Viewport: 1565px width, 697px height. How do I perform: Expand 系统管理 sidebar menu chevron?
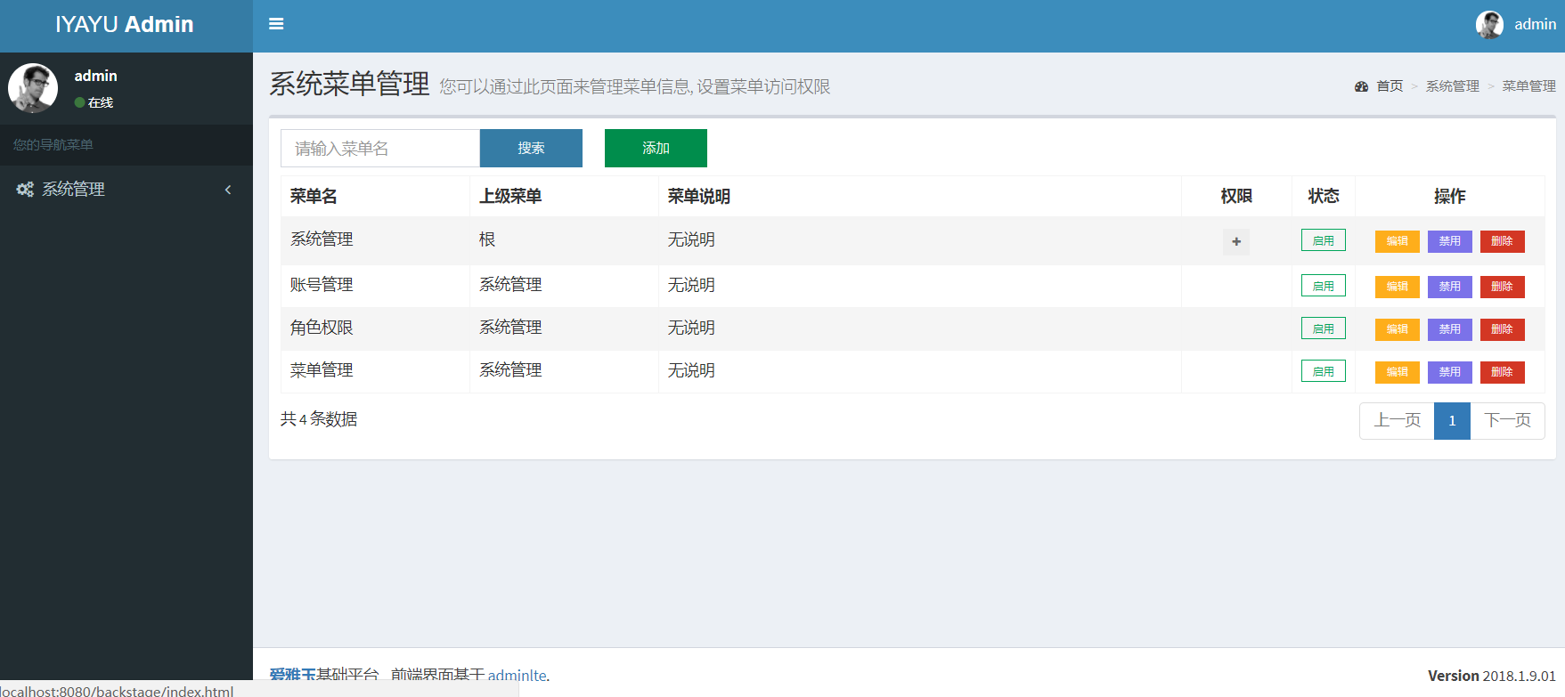coord(228,189)
